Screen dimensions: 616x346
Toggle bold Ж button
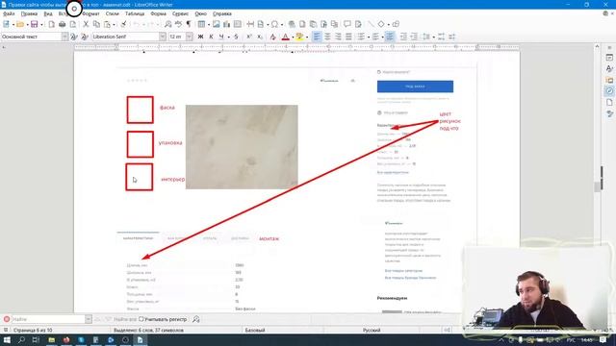click(x=200, y=37)
